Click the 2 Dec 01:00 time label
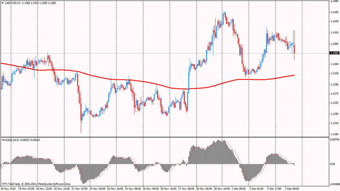The height and width of the screenshot is (191, 340). click(x=256, y=189)
